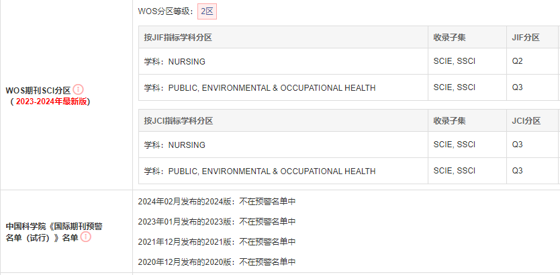The image size is (560, 275).
Task: Click the red 2023-2024年最新版 label
Action: pyautogui.click(x=52, y=102)
